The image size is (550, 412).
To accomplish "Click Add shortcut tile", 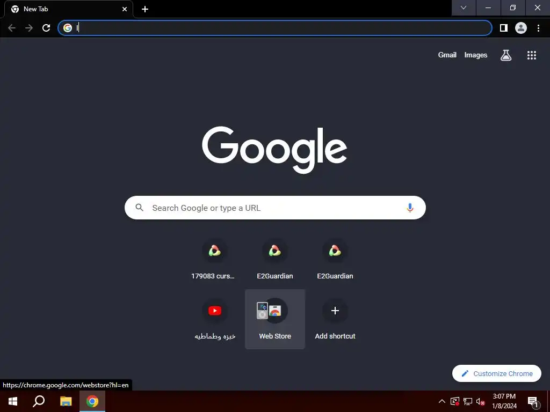I will (x=335, y=319).
